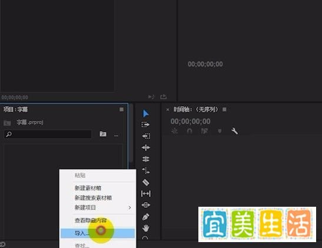Create new search bin from query icon

click(103, 134)
